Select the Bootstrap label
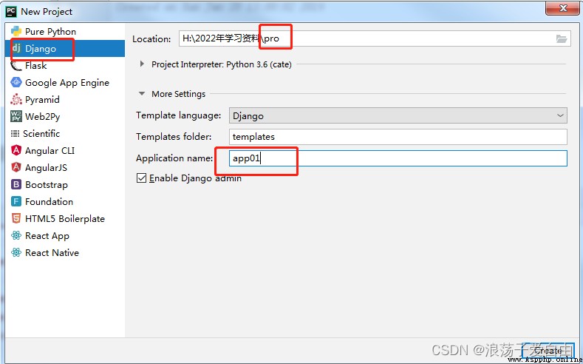Image resolution: width=583 pixels, height=364 pixels. pos(47,185)
